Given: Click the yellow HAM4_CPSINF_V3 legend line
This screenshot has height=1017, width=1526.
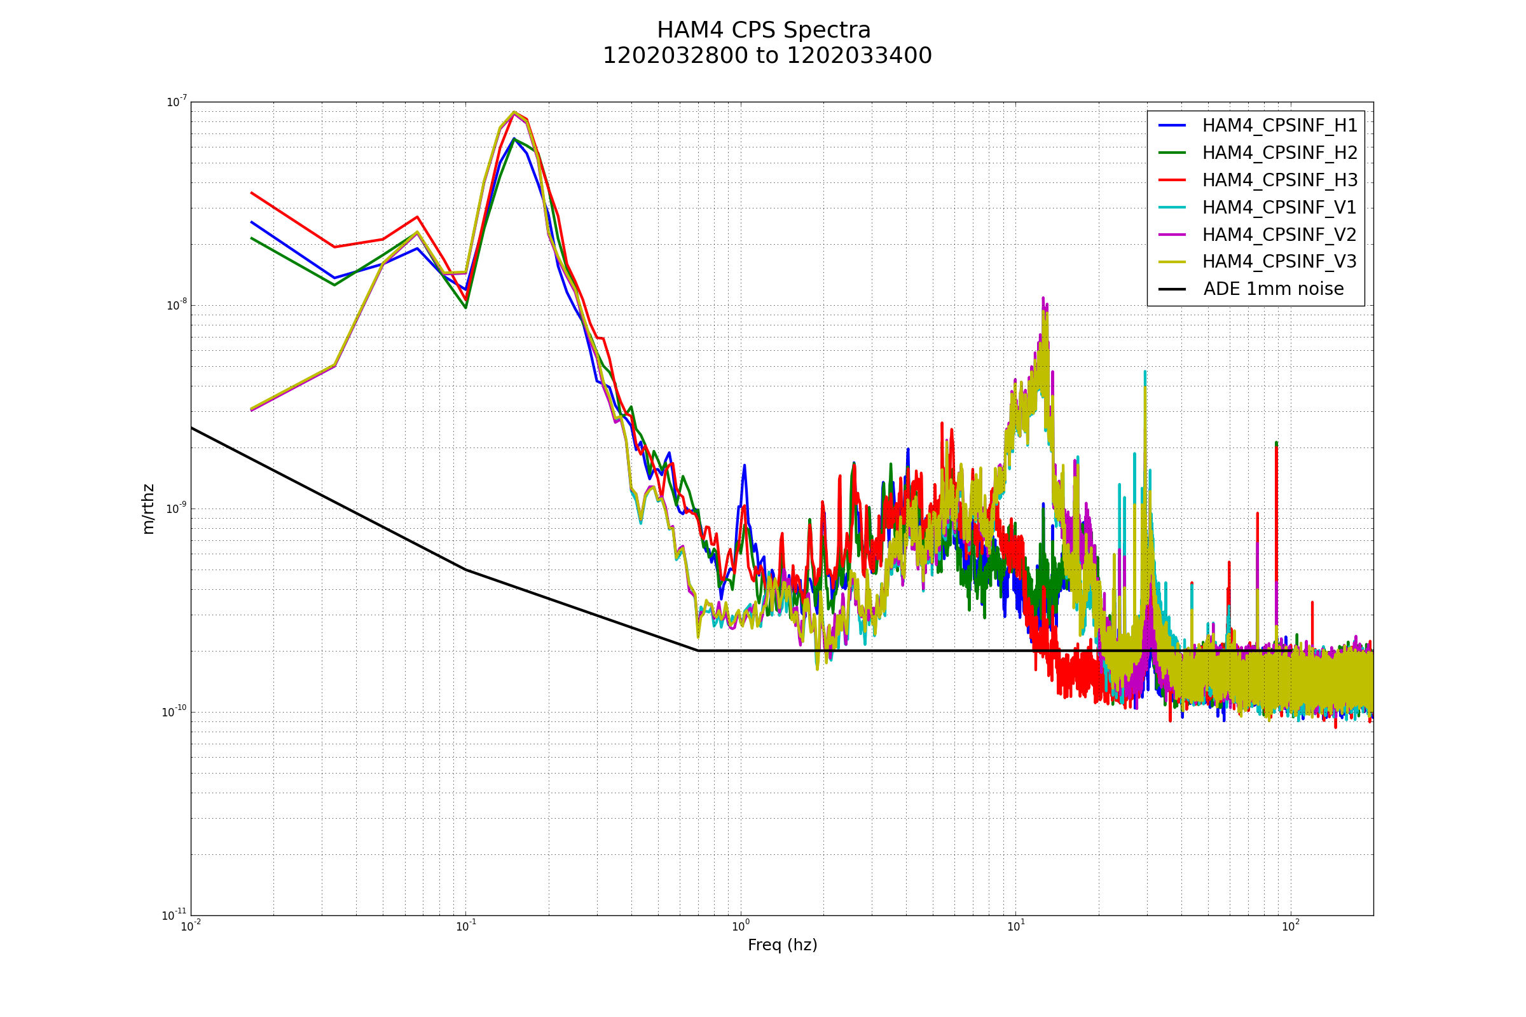Looking at the screenshot, I should point(1172,262).
